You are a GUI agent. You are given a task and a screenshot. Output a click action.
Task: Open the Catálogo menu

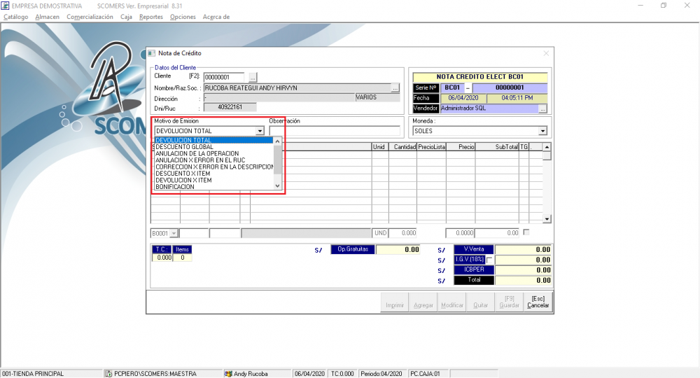[15, 17]
